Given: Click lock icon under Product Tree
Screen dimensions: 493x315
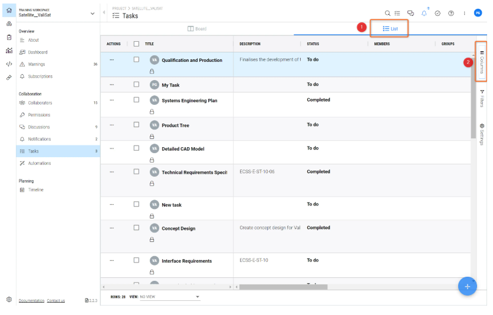Looking at the screenshot, I should (x=152, y=136).
